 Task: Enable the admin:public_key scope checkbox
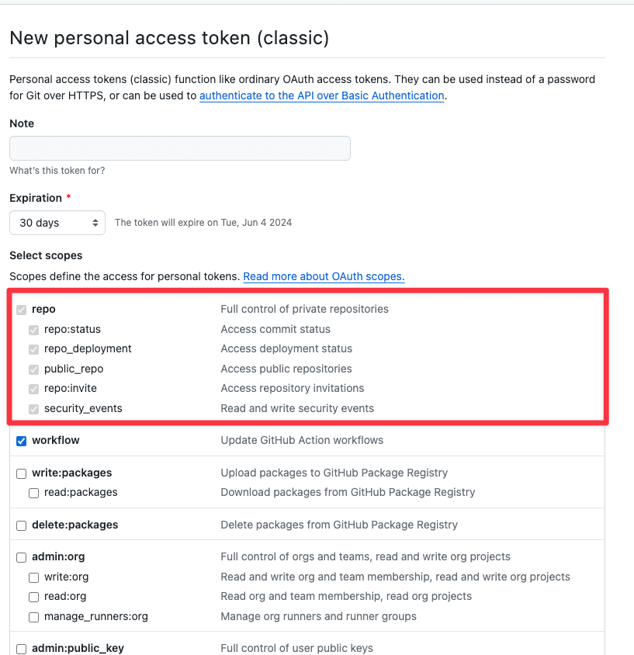tap(22, 649)
